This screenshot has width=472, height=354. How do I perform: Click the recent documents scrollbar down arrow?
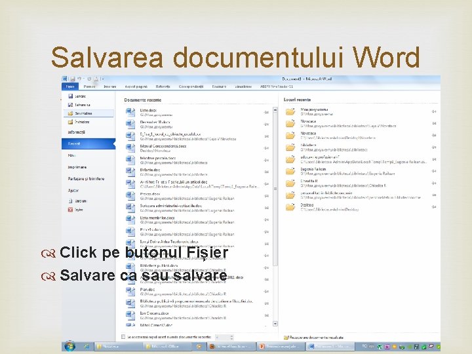[275, 324]
